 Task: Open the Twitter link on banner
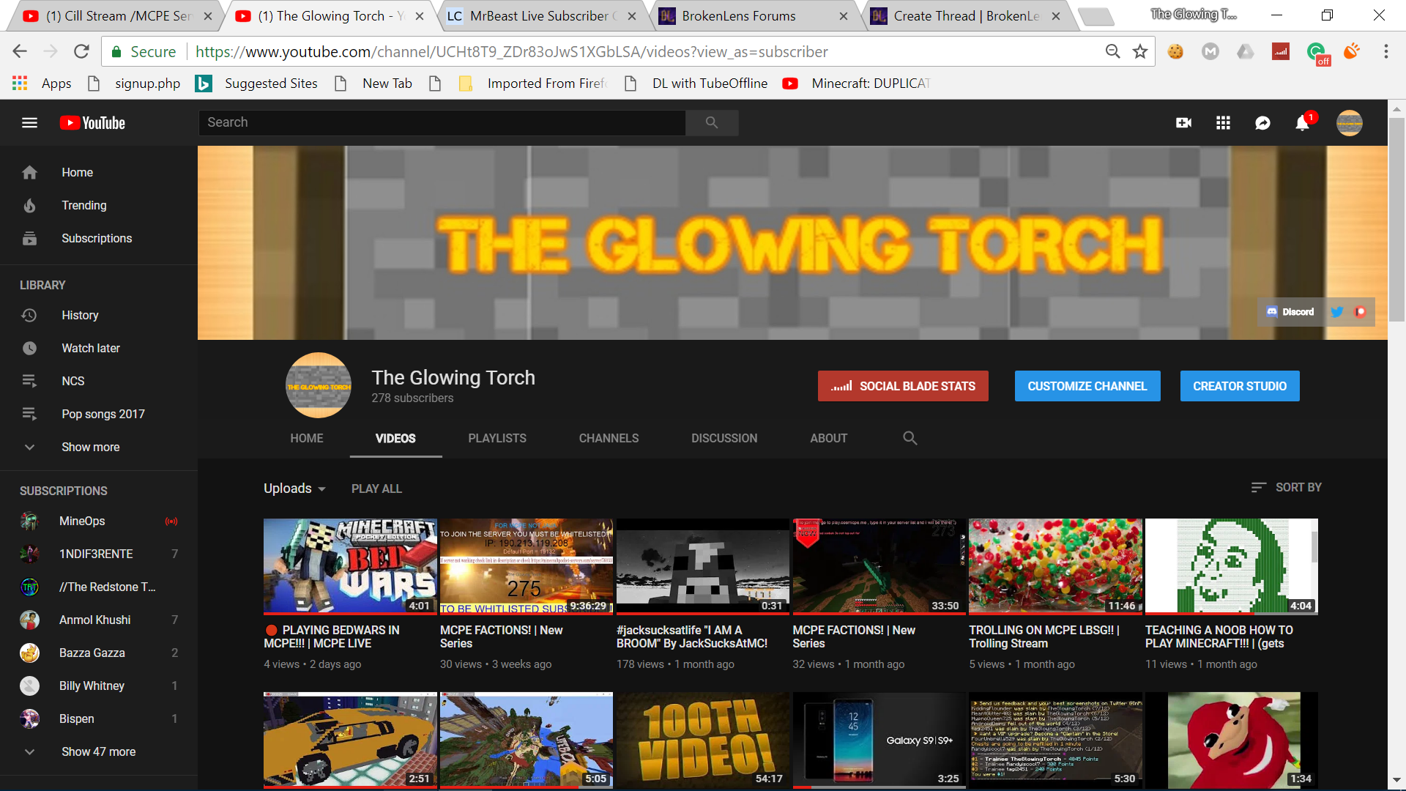(1336, 312)
